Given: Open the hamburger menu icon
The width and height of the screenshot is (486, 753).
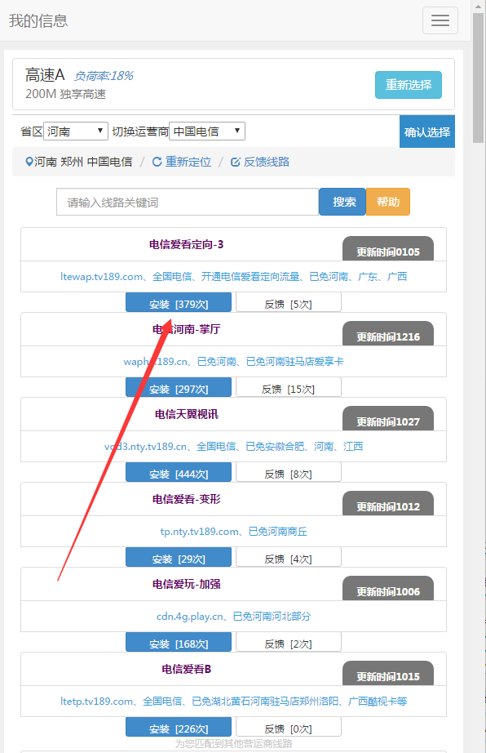Looking at the screenshot, I should tap(440, 20).
